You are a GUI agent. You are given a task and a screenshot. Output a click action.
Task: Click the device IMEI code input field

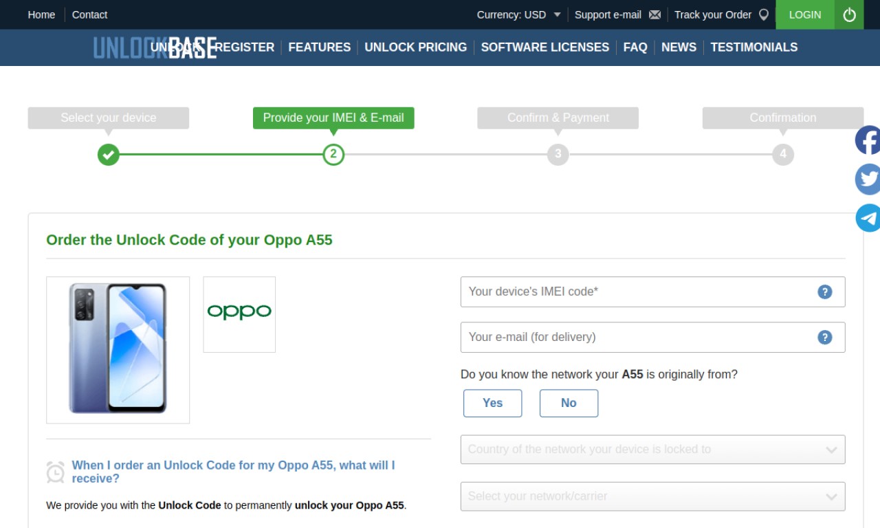[x=652, y=291]
